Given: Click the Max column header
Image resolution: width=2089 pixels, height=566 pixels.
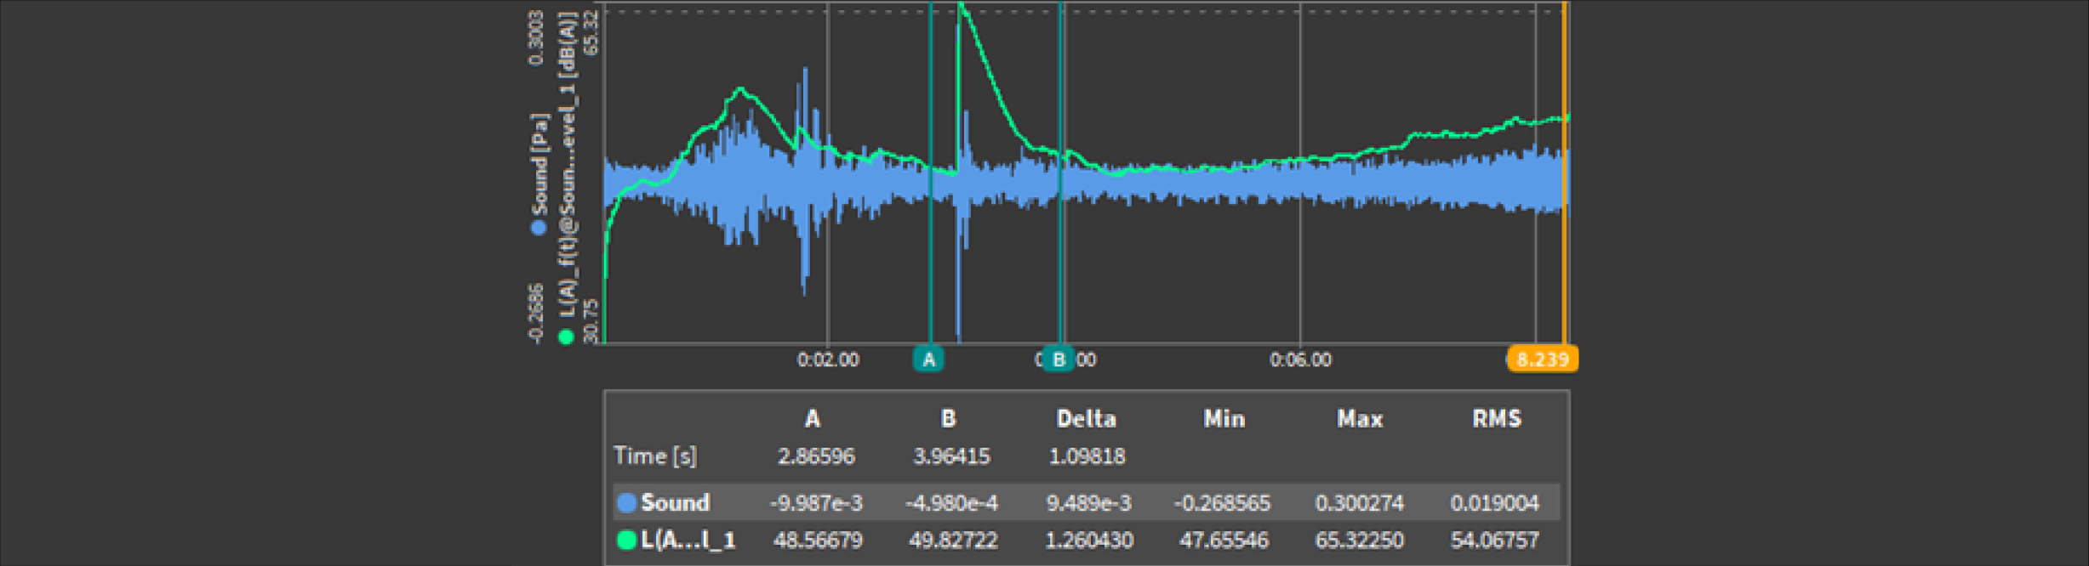Looking at the screenshot, I should (1359, 419).
